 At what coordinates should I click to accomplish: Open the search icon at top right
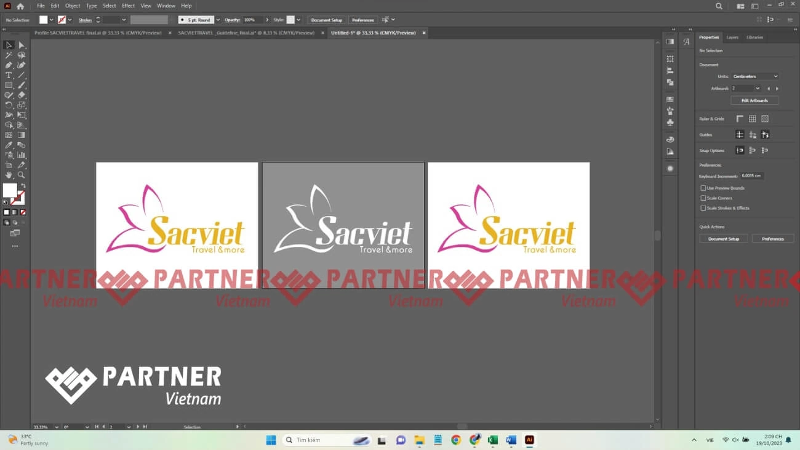coord(719,6)
